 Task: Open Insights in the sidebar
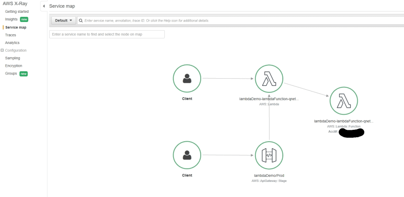[x=11, y=19]
